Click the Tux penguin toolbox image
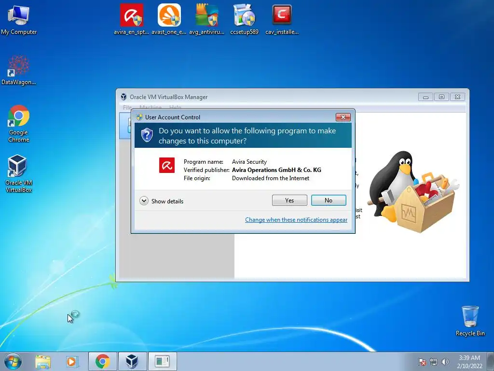The image size is (494, 371). tap(413, 191)
